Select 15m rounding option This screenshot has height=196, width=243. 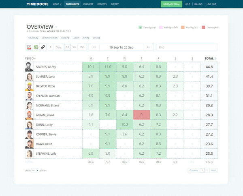[x=82, y=47]
